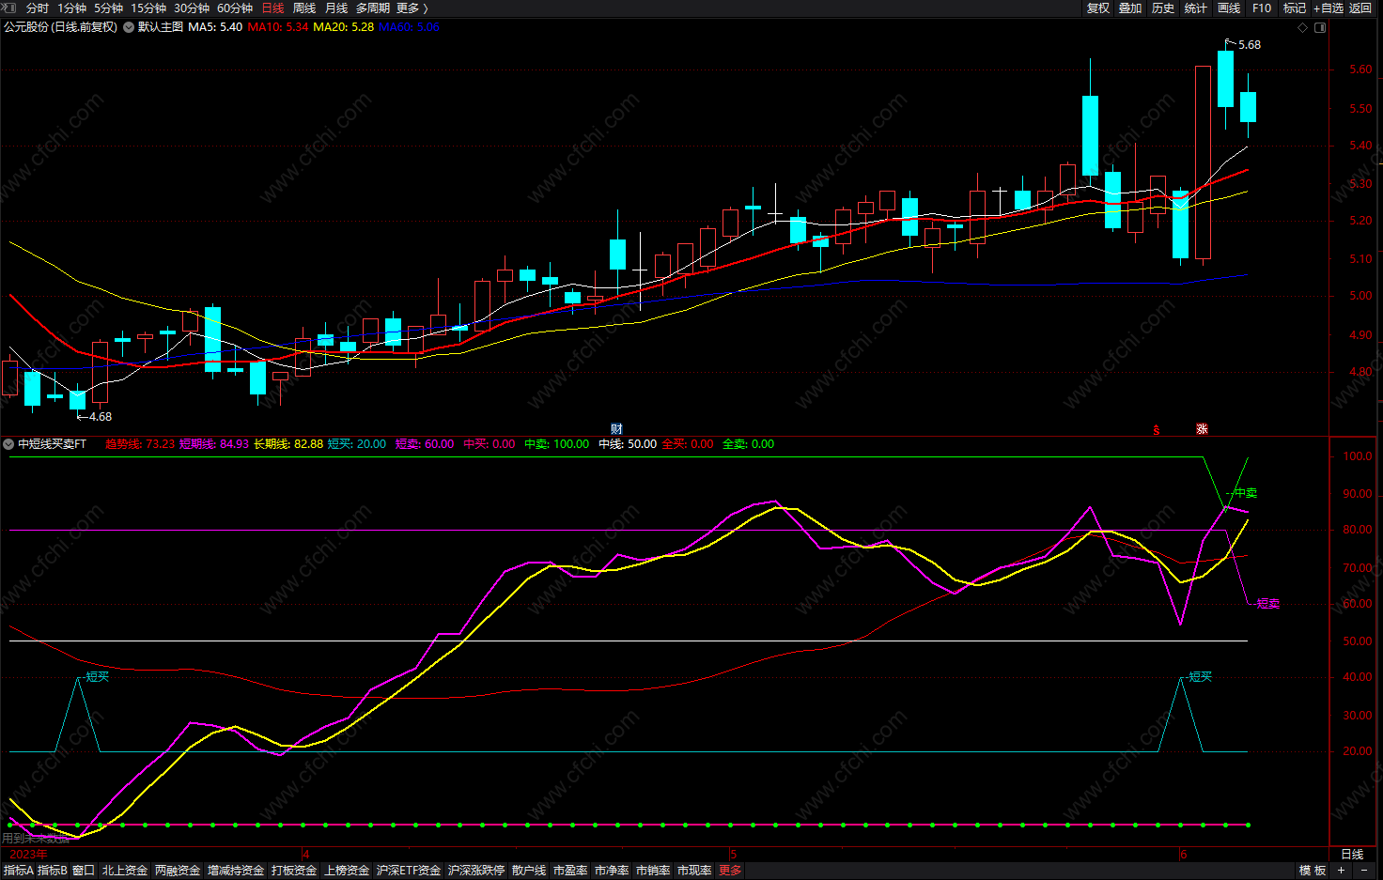Open the 市净率 indicator
This screenshot has width=1383, height=880.
pos(612,871)
